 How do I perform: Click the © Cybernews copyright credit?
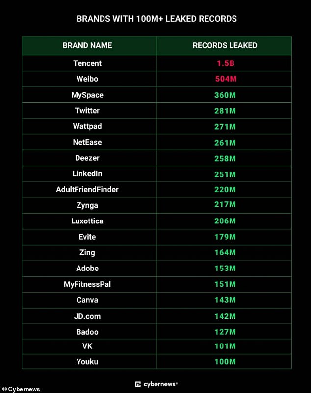pyautogui.click(x=21, y=389)
